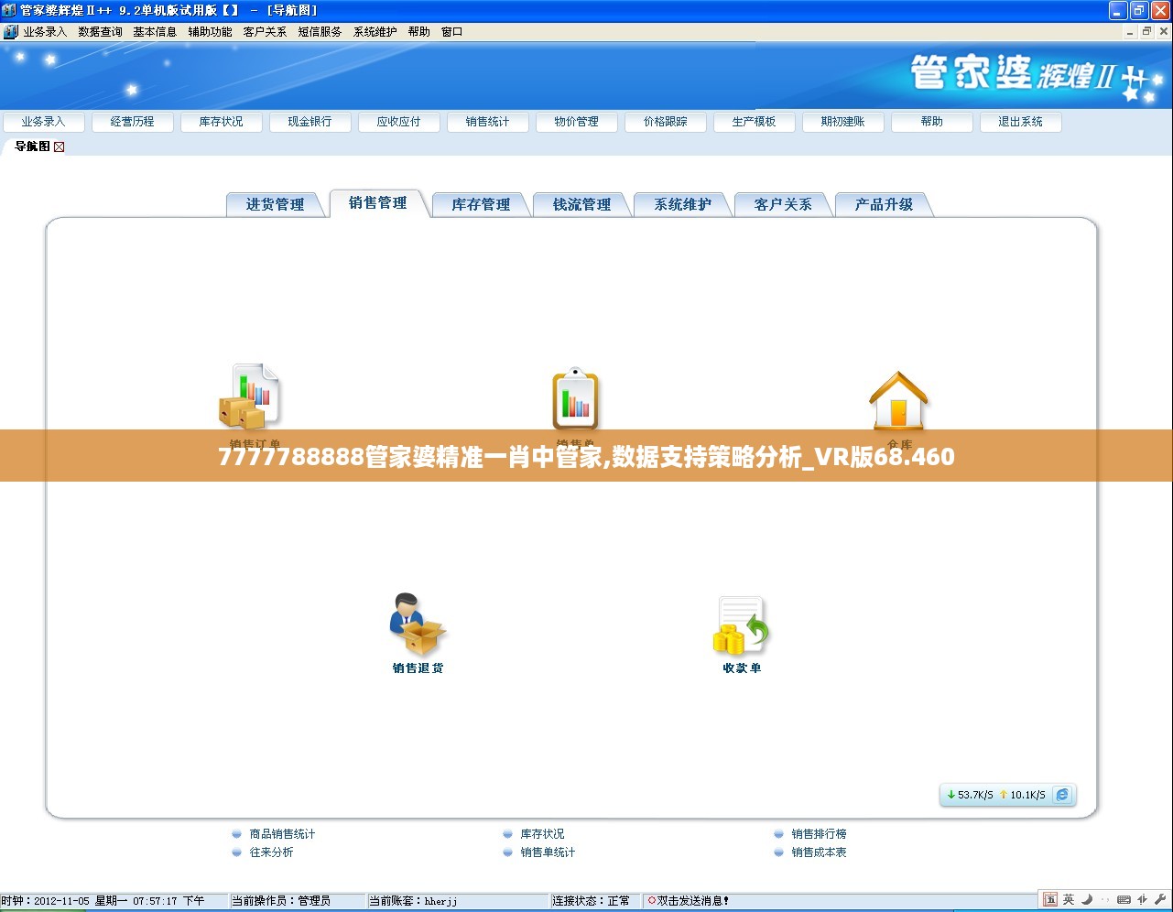The height and width of the screenshot is (912, 1173).
Task: Click the Wubi 五 input method icon
Action: tap(1050, 899)
